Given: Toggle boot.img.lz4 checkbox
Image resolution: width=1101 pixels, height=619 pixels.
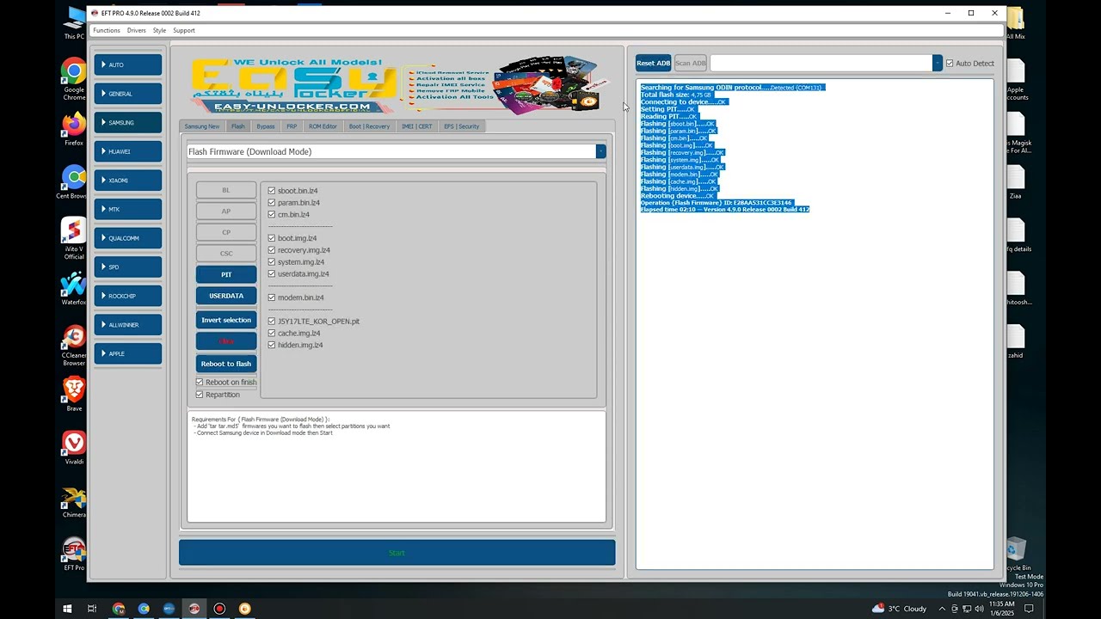Looking at the screenshot, I should click(272, 238).
